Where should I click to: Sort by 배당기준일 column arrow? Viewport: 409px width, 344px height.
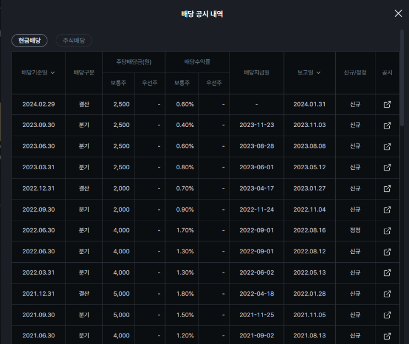click(53, 73)
